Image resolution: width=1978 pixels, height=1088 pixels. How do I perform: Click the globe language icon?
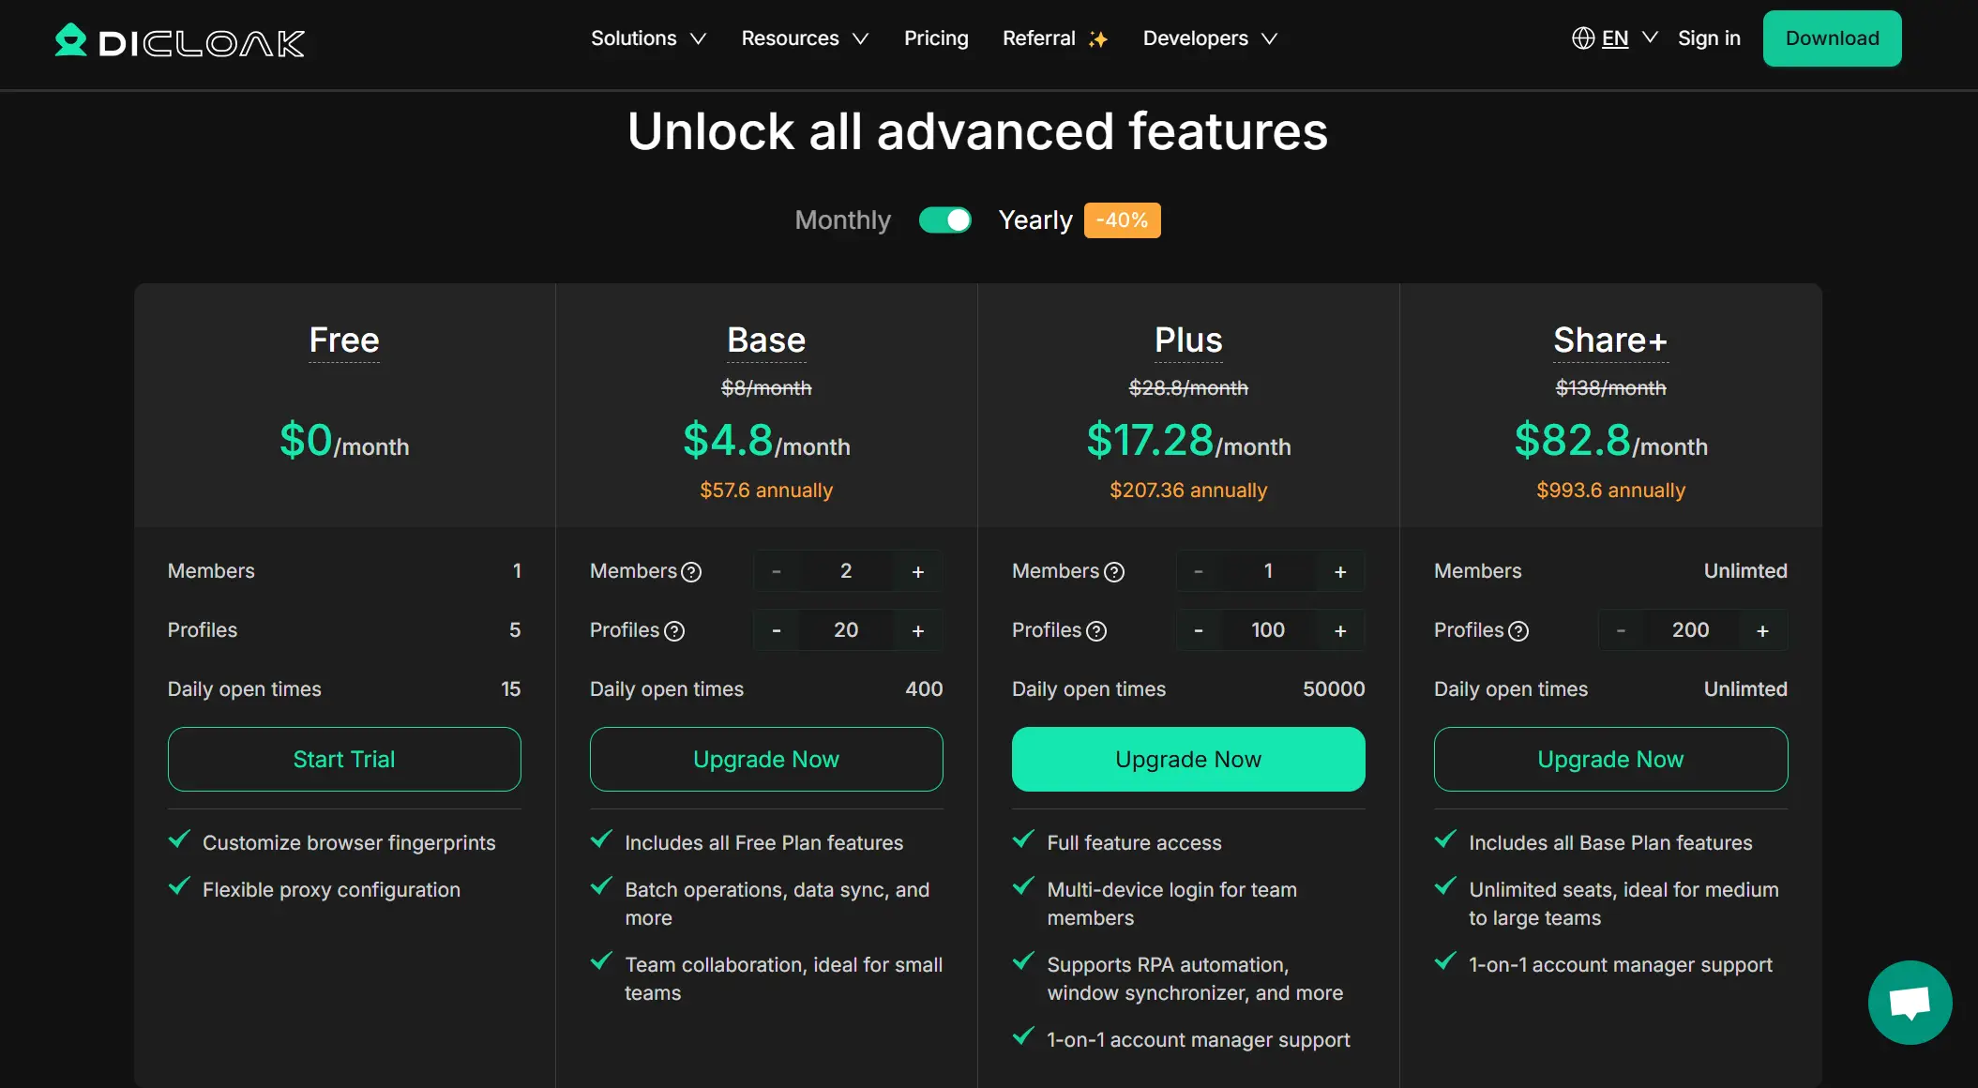pos(1582,38)
